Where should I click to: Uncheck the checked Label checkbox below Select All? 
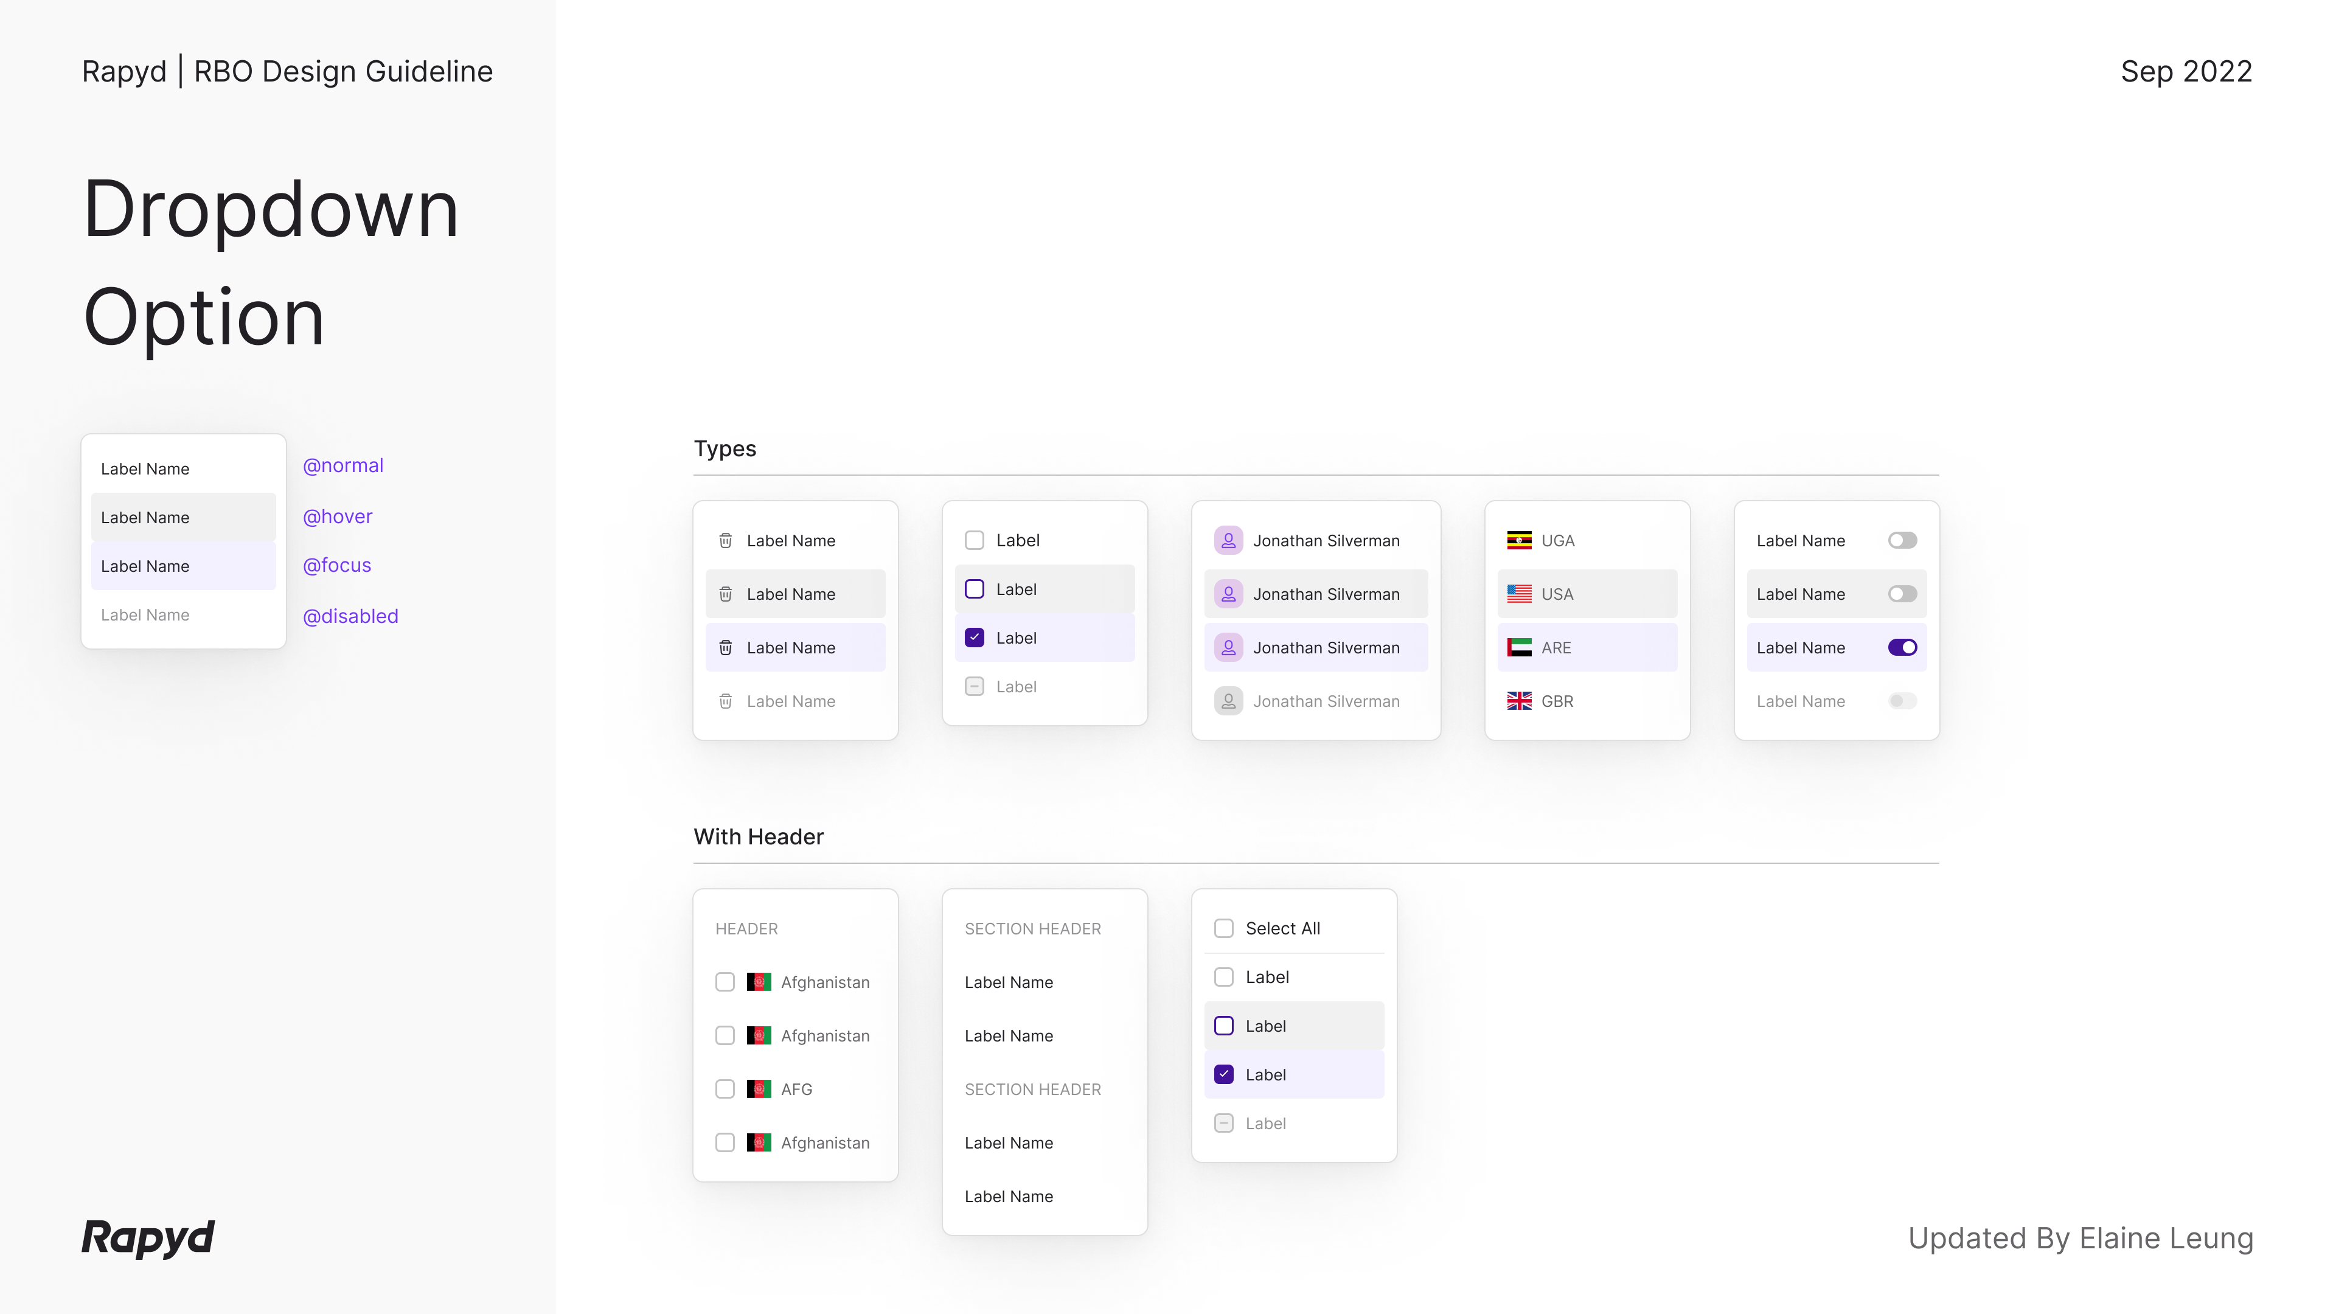(1224, 1074)
